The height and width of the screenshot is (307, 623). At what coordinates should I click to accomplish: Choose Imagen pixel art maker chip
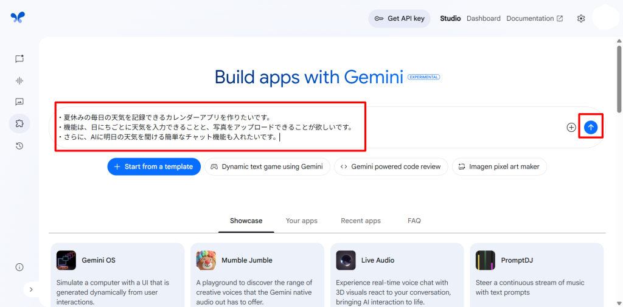[x=499, y=167]
